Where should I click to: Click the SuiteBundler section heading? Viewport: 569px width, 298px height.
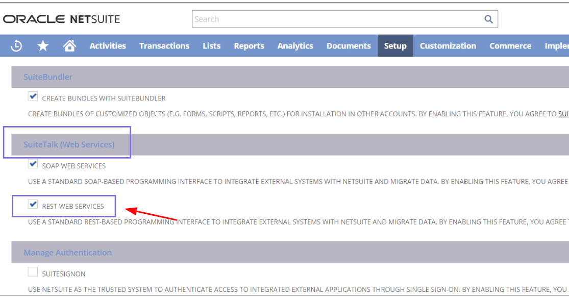(x=48, y=77)
